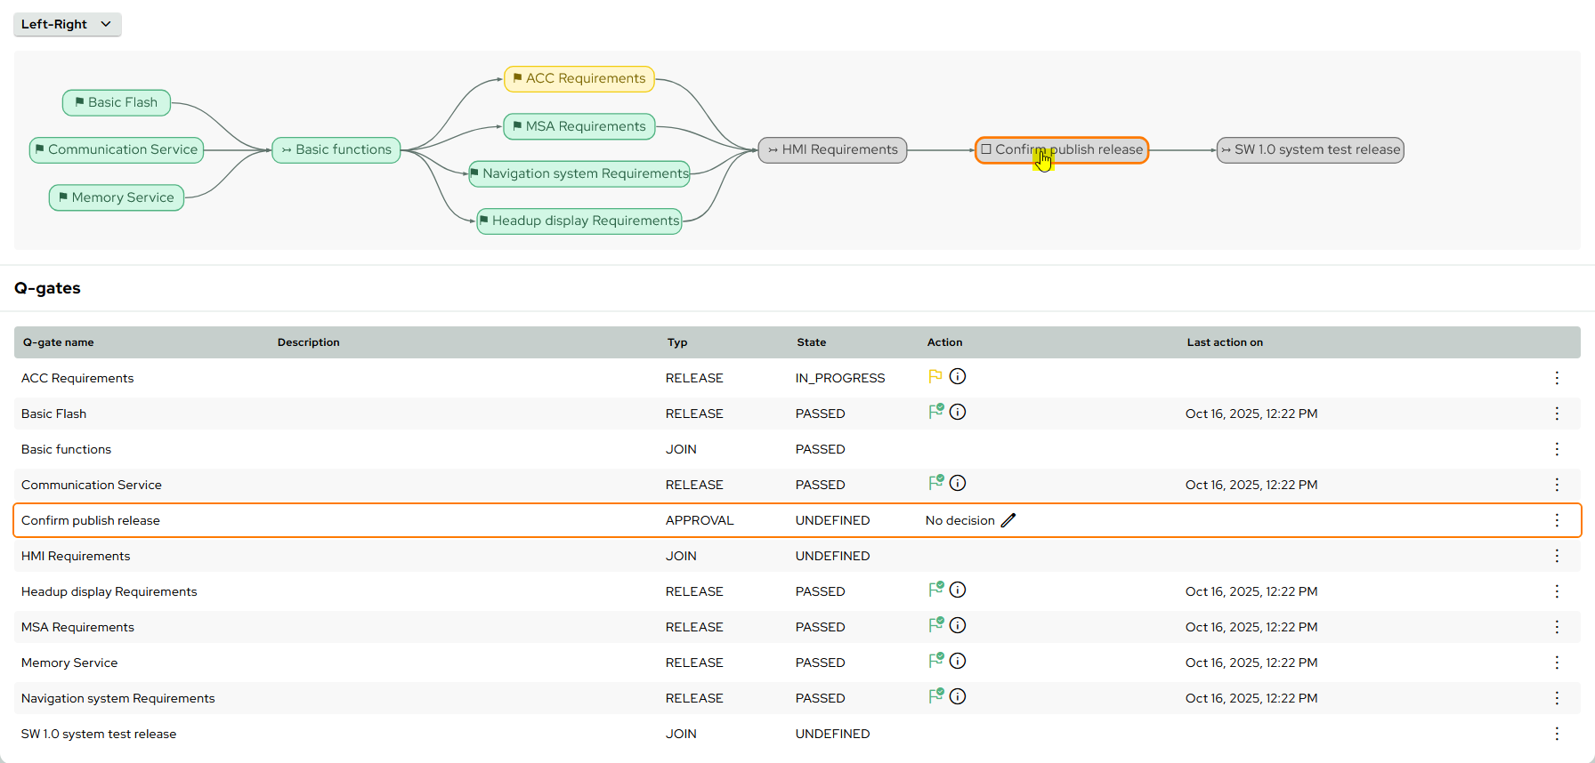The height and width of the screenshot is (763, 1595).
Task: Click the State column header
Action: (x=811, y=342)
